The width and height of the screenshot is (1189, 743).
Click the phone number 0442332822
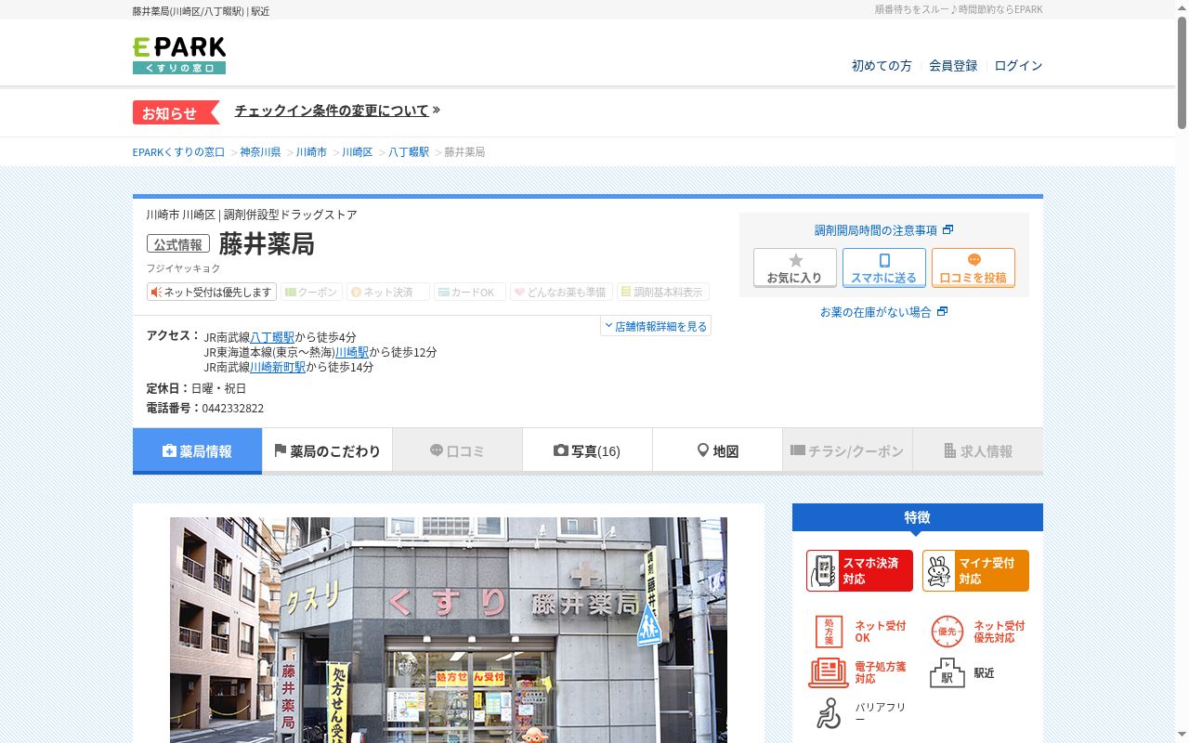(x=233, y=408)
